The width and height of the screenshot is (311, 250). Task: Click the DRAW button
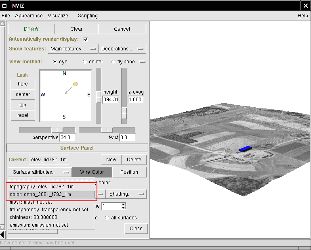coord(31,29)
